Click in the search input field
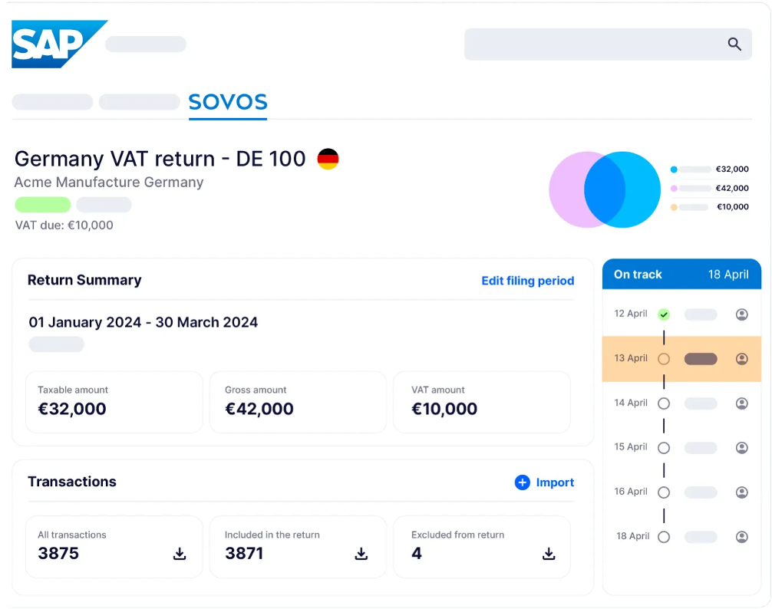 pos(591,44)
